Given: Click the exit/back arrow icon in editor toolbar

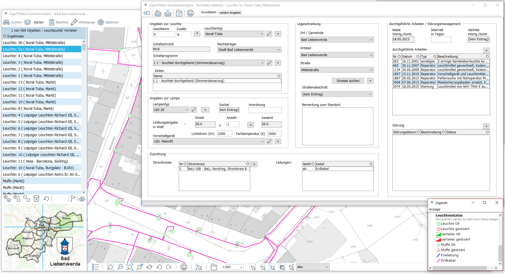Looking at the screenshot, I should point(147,13).
